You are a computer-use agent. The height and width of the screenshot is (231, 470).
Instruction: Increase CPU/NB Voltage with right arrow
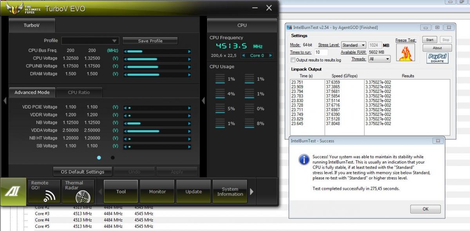tap(190, 67)
